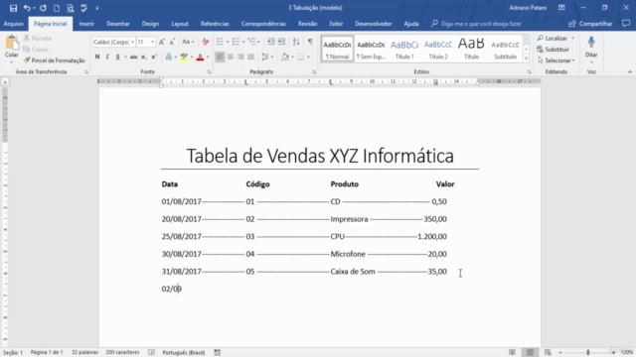
Task: Switch to the Layout tab
Action: 180,24
